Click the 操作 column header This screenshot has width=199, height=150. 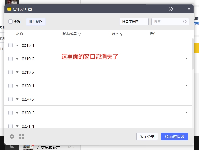[x=153, y=34]
